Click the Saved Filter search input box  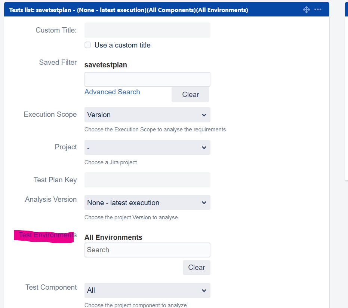(x=147, y=79)
